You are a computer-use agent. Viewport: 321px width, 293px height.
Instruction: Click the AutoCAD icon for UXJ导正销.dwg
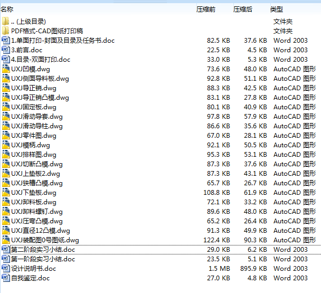6,88
